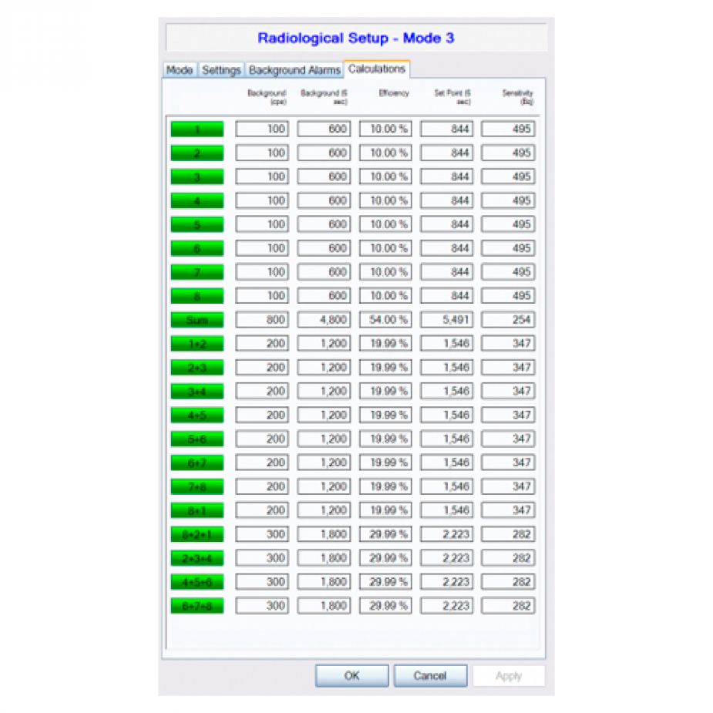The image size is (713, 713).
Task: Select Set Point field in 2+3+4 row
Action: 446,558
